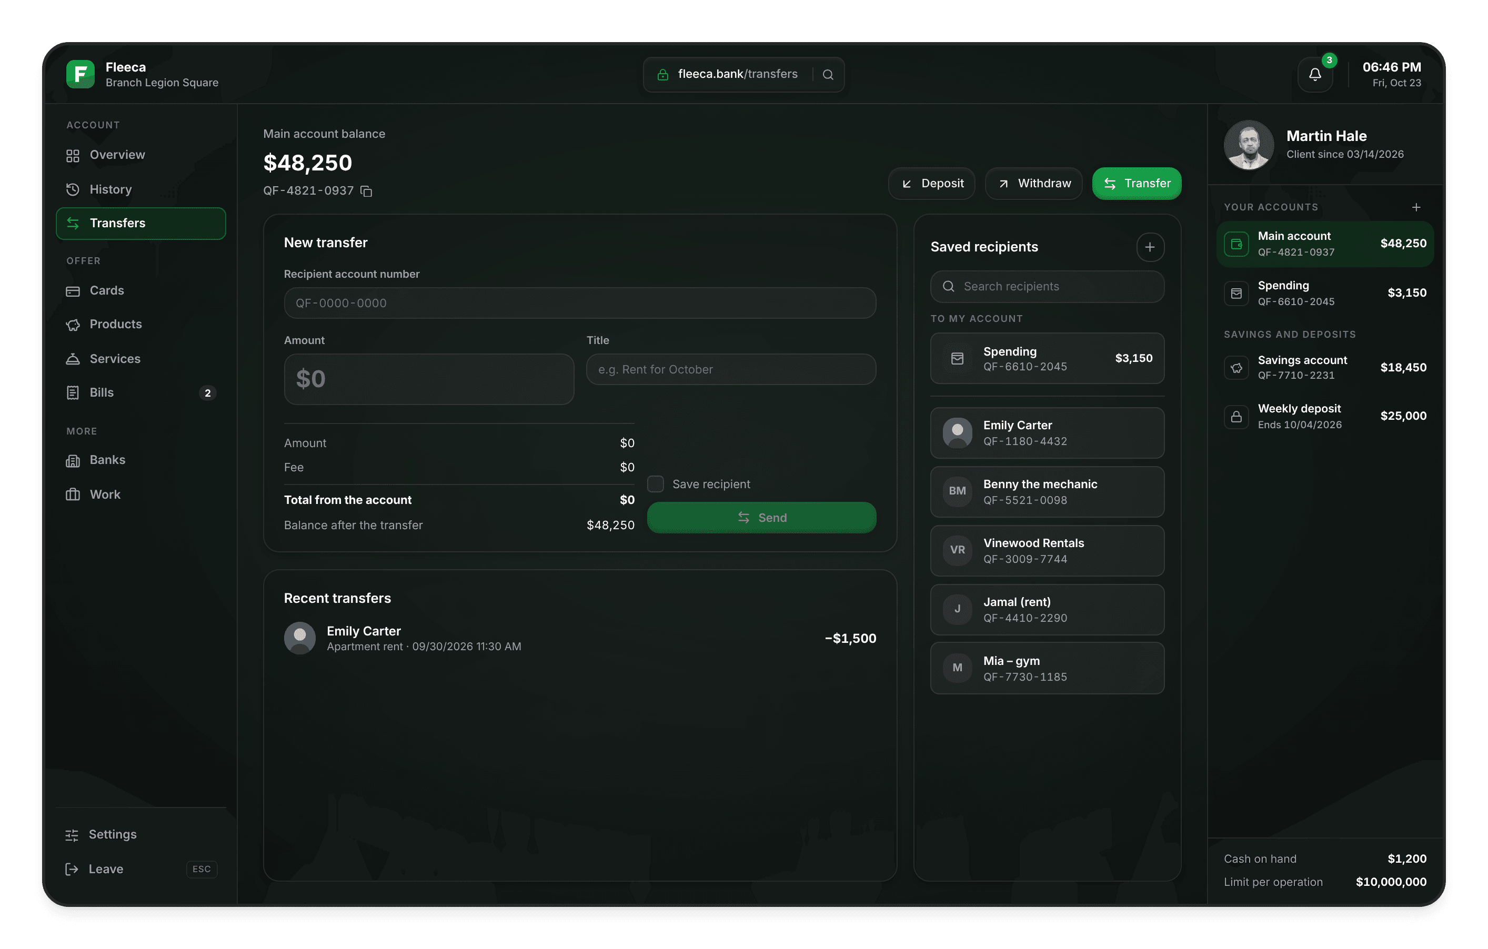Click the BM avatar of Benny the mechanic
Image resolution: width=1488 pixels, height=949 pixels.
click(957, 491)
